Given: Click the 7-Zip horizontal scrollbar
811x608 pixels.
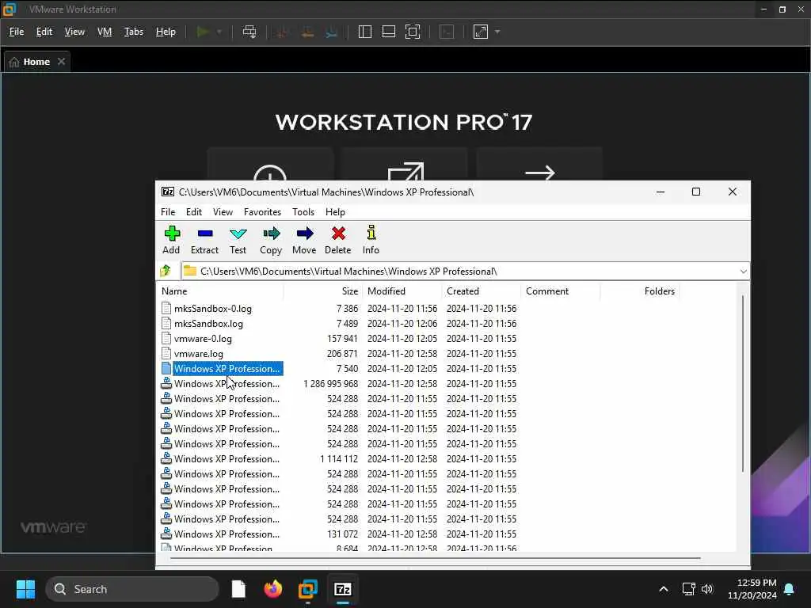Looking at the screenshot, I should click(x=436, y=558).
